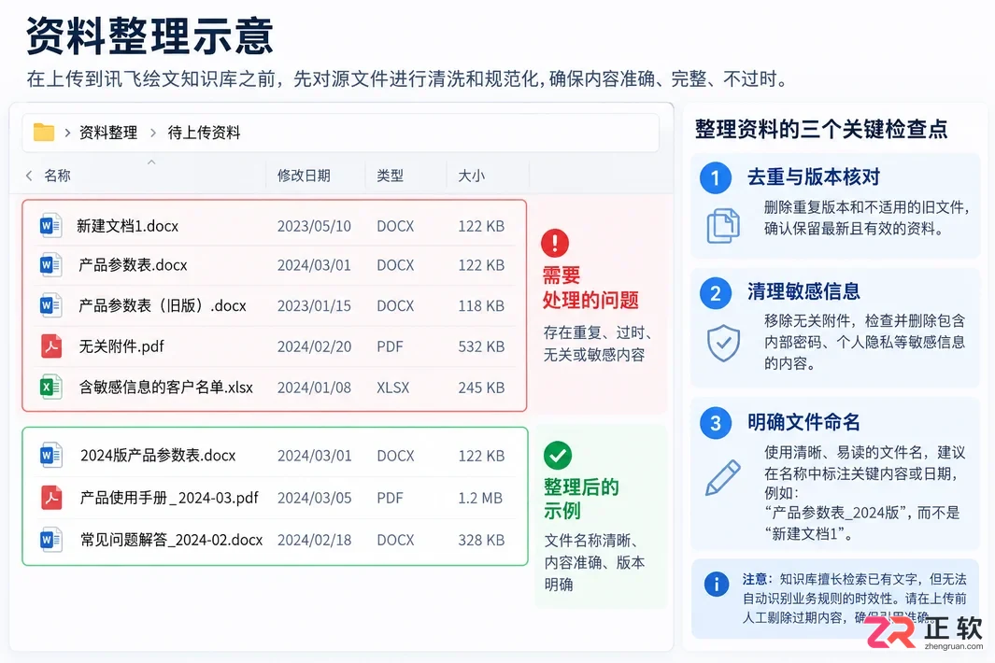Click Word icon of 新建文档1.docx
Viewport: 995px width, 663px height.
pos(50,225)
